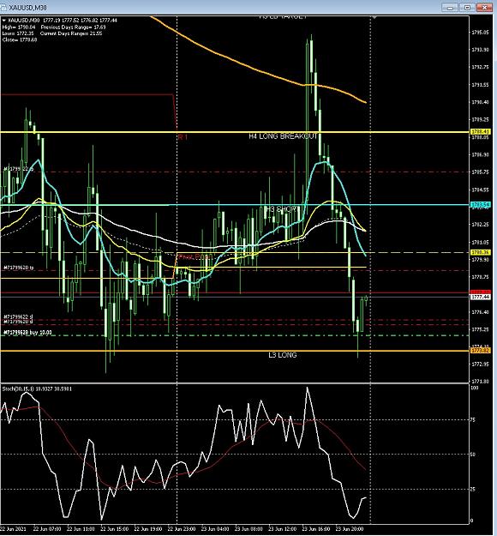Select the 'L3 LONG' label on chart

[283, 355]
